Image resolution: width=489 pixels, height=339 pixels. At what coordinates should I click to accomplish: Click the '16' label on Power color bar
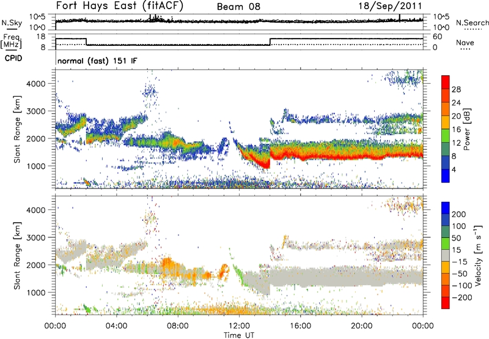click(x=456, y=130)
